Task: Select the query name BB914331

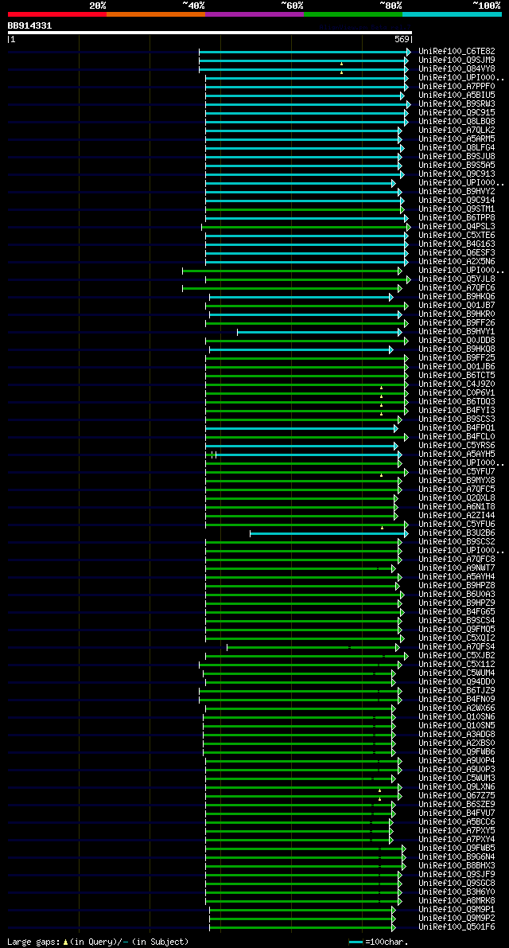Action: pyautogui.click(x=29, y=26)
